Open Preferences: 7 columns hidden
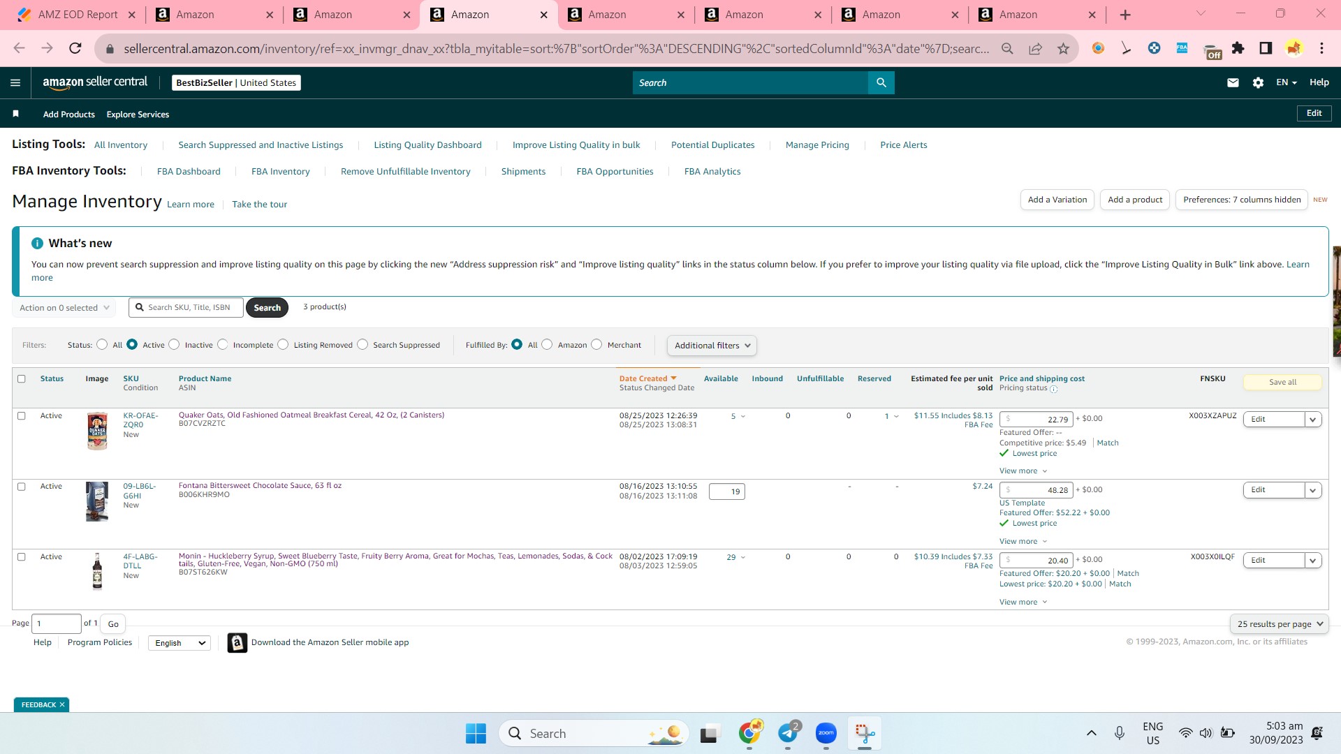This screenshot has height=754, width=1341. [x=1242, y=200]
